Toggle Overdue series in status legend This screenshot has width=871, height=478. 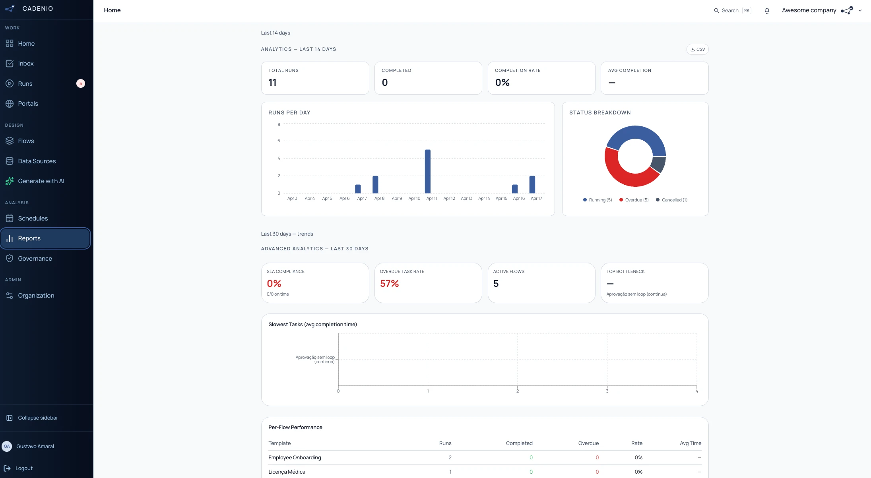coord(634,200)
